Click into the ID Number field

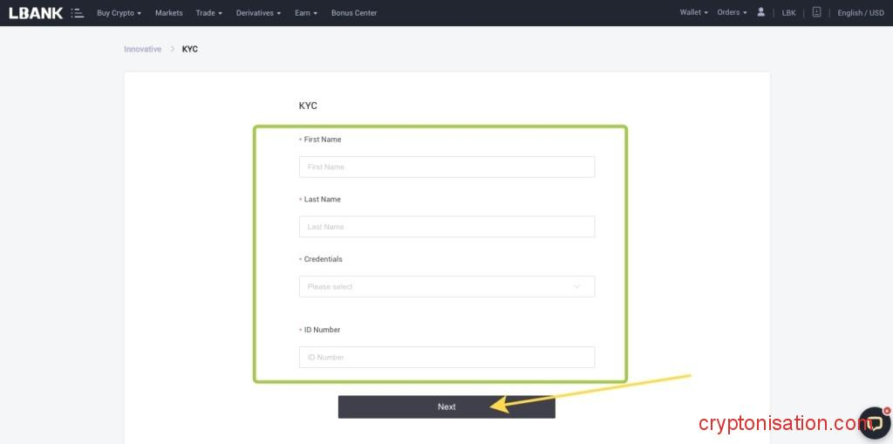point(446,357)
